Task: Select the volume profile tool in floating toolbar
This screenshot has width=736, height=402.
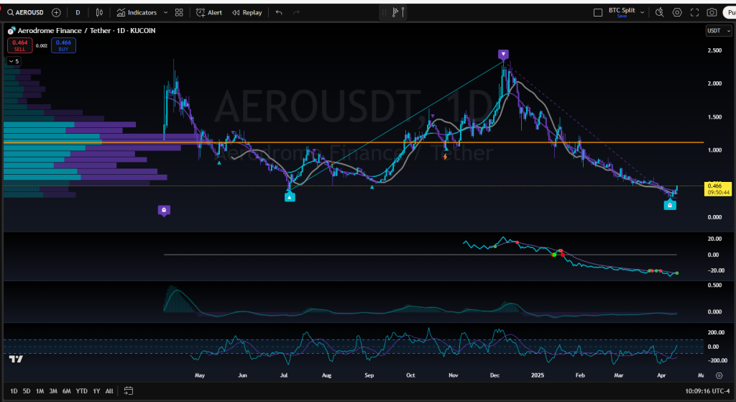Action: click(x=395, y=13)
